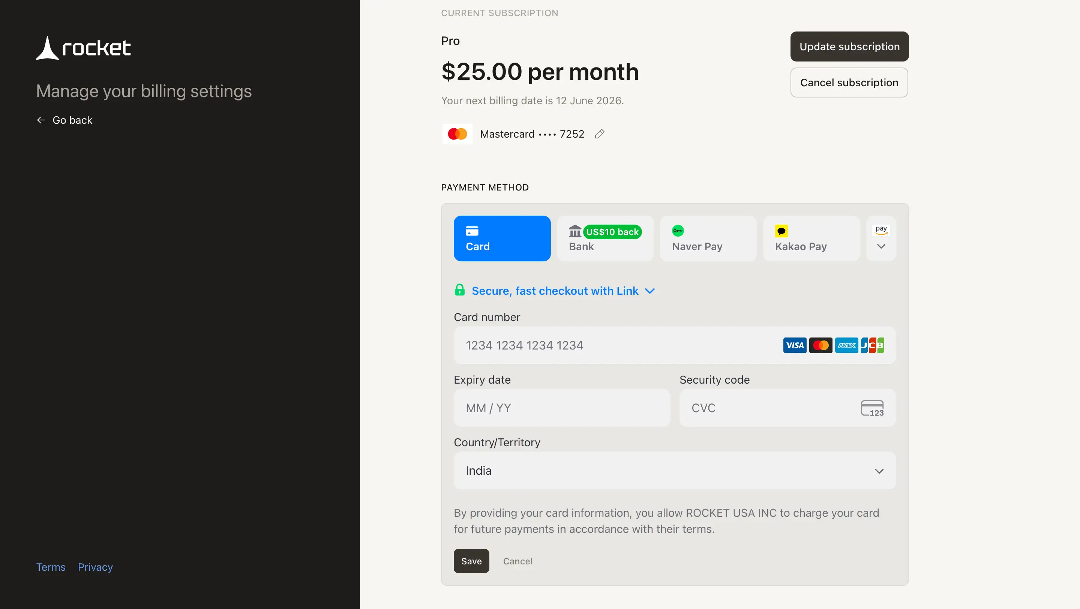Click the 'CURRENT SUBSCRIPTION' heading

point(499,13)
